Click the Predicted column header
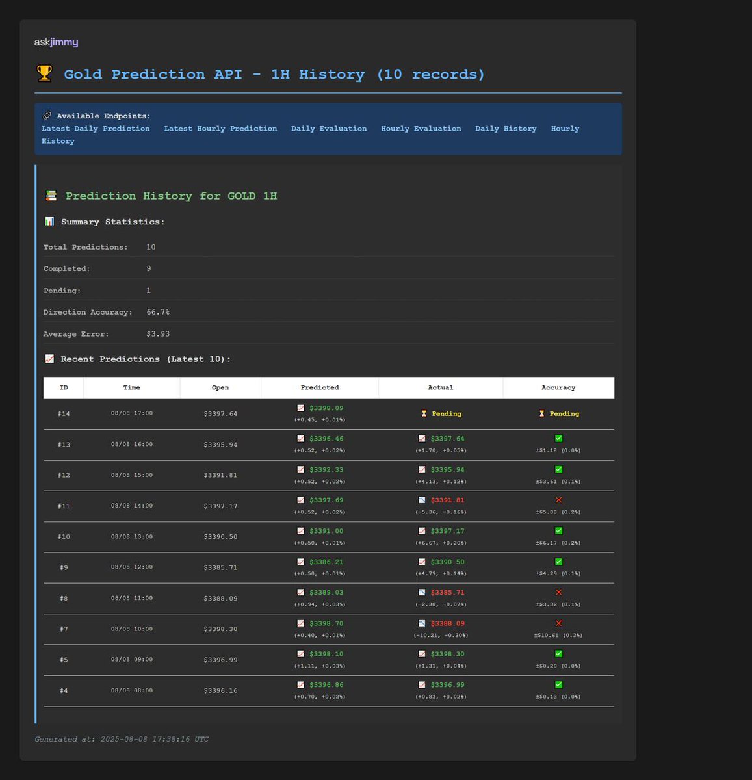Image resolution: width=752 pixels, height=780 pixels. coord(320,387)
